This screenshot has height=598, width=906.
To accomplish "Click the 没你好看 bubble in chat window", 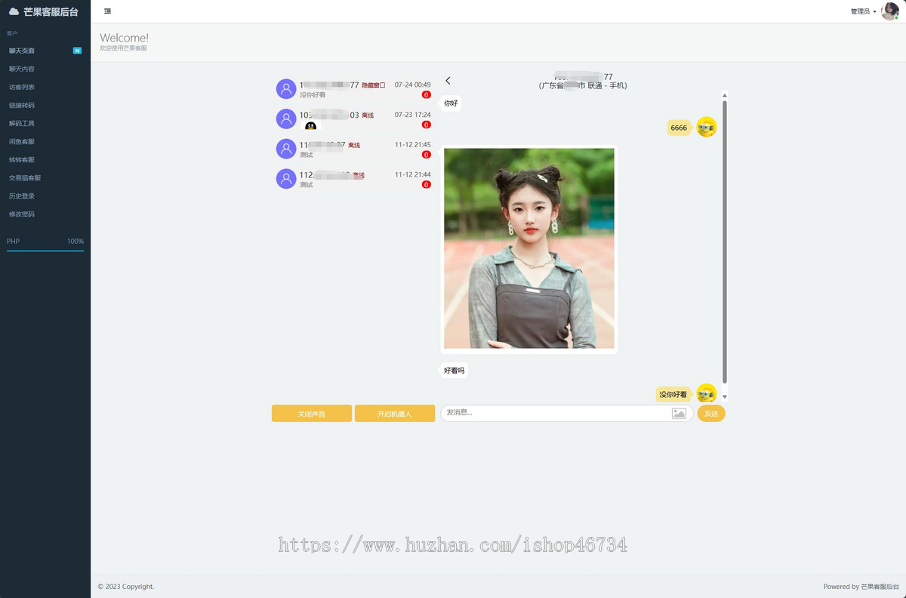I will [673, 394].
